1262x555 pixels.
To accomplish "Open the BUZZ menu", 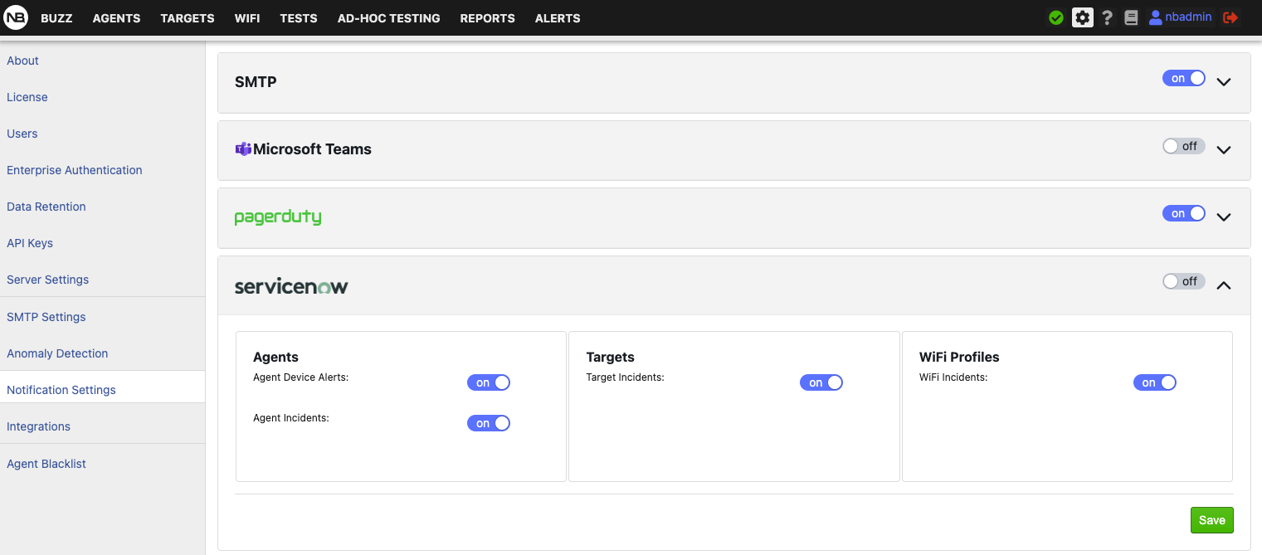I will pos(56,18).
